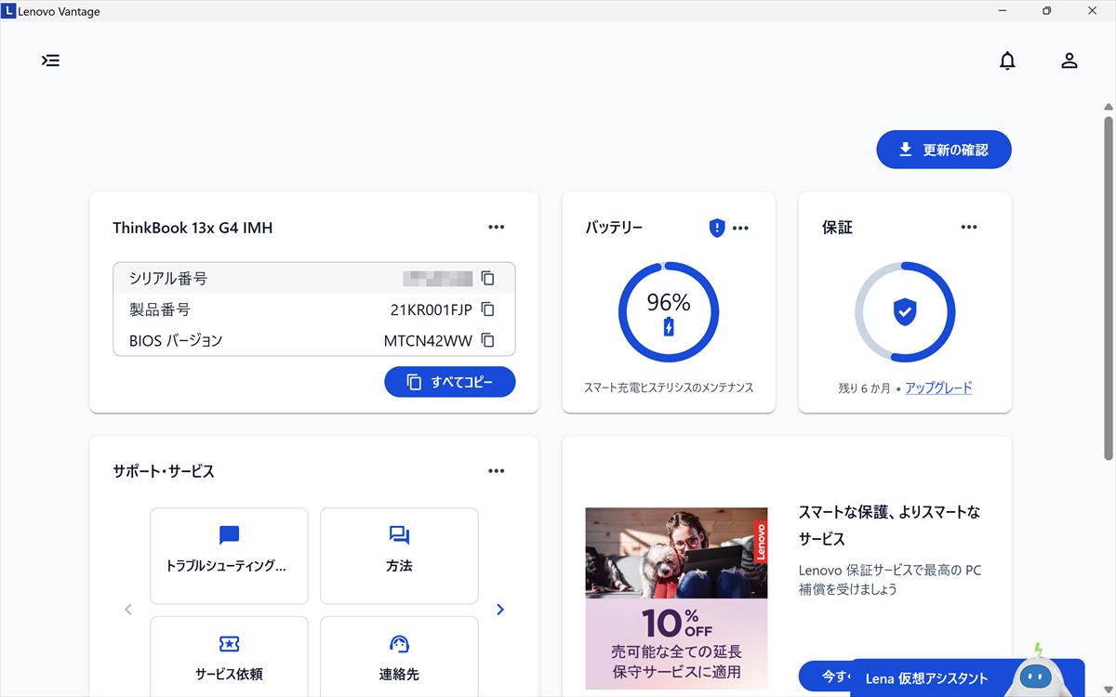Go to next support tiles page

tap(500, 610)
